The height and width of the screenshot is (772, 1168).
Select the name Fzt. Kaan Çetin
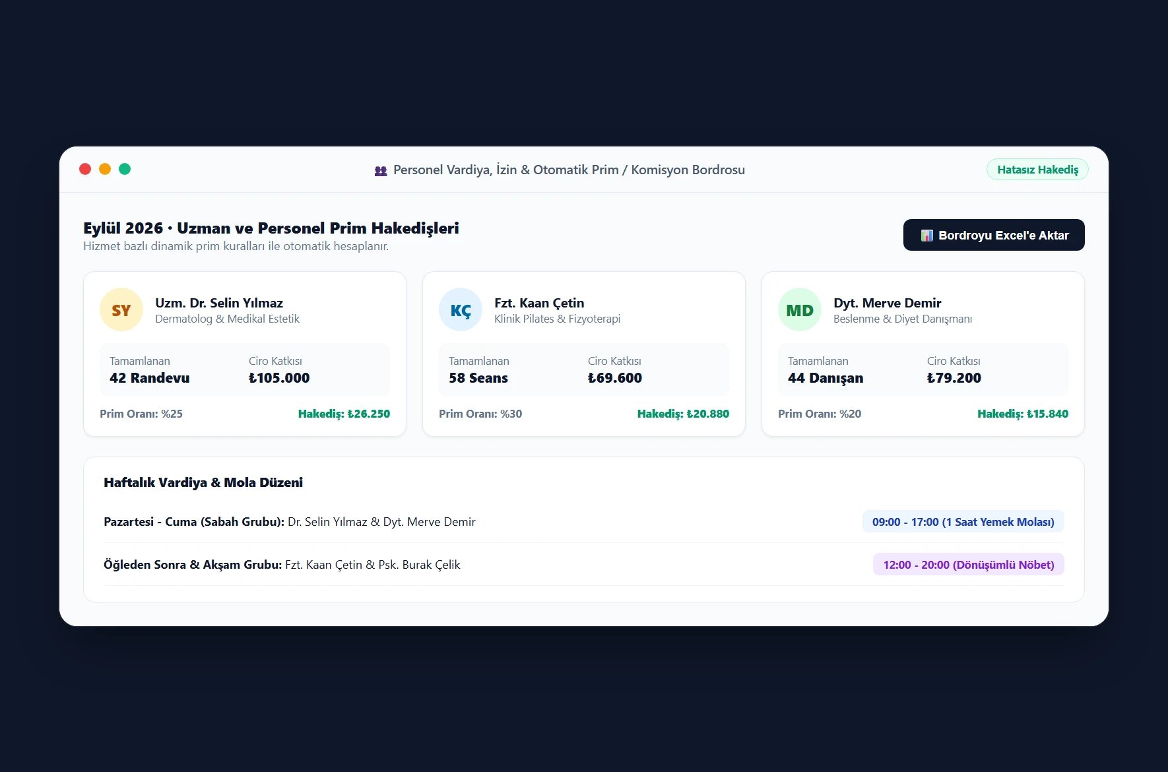(539, 303)
